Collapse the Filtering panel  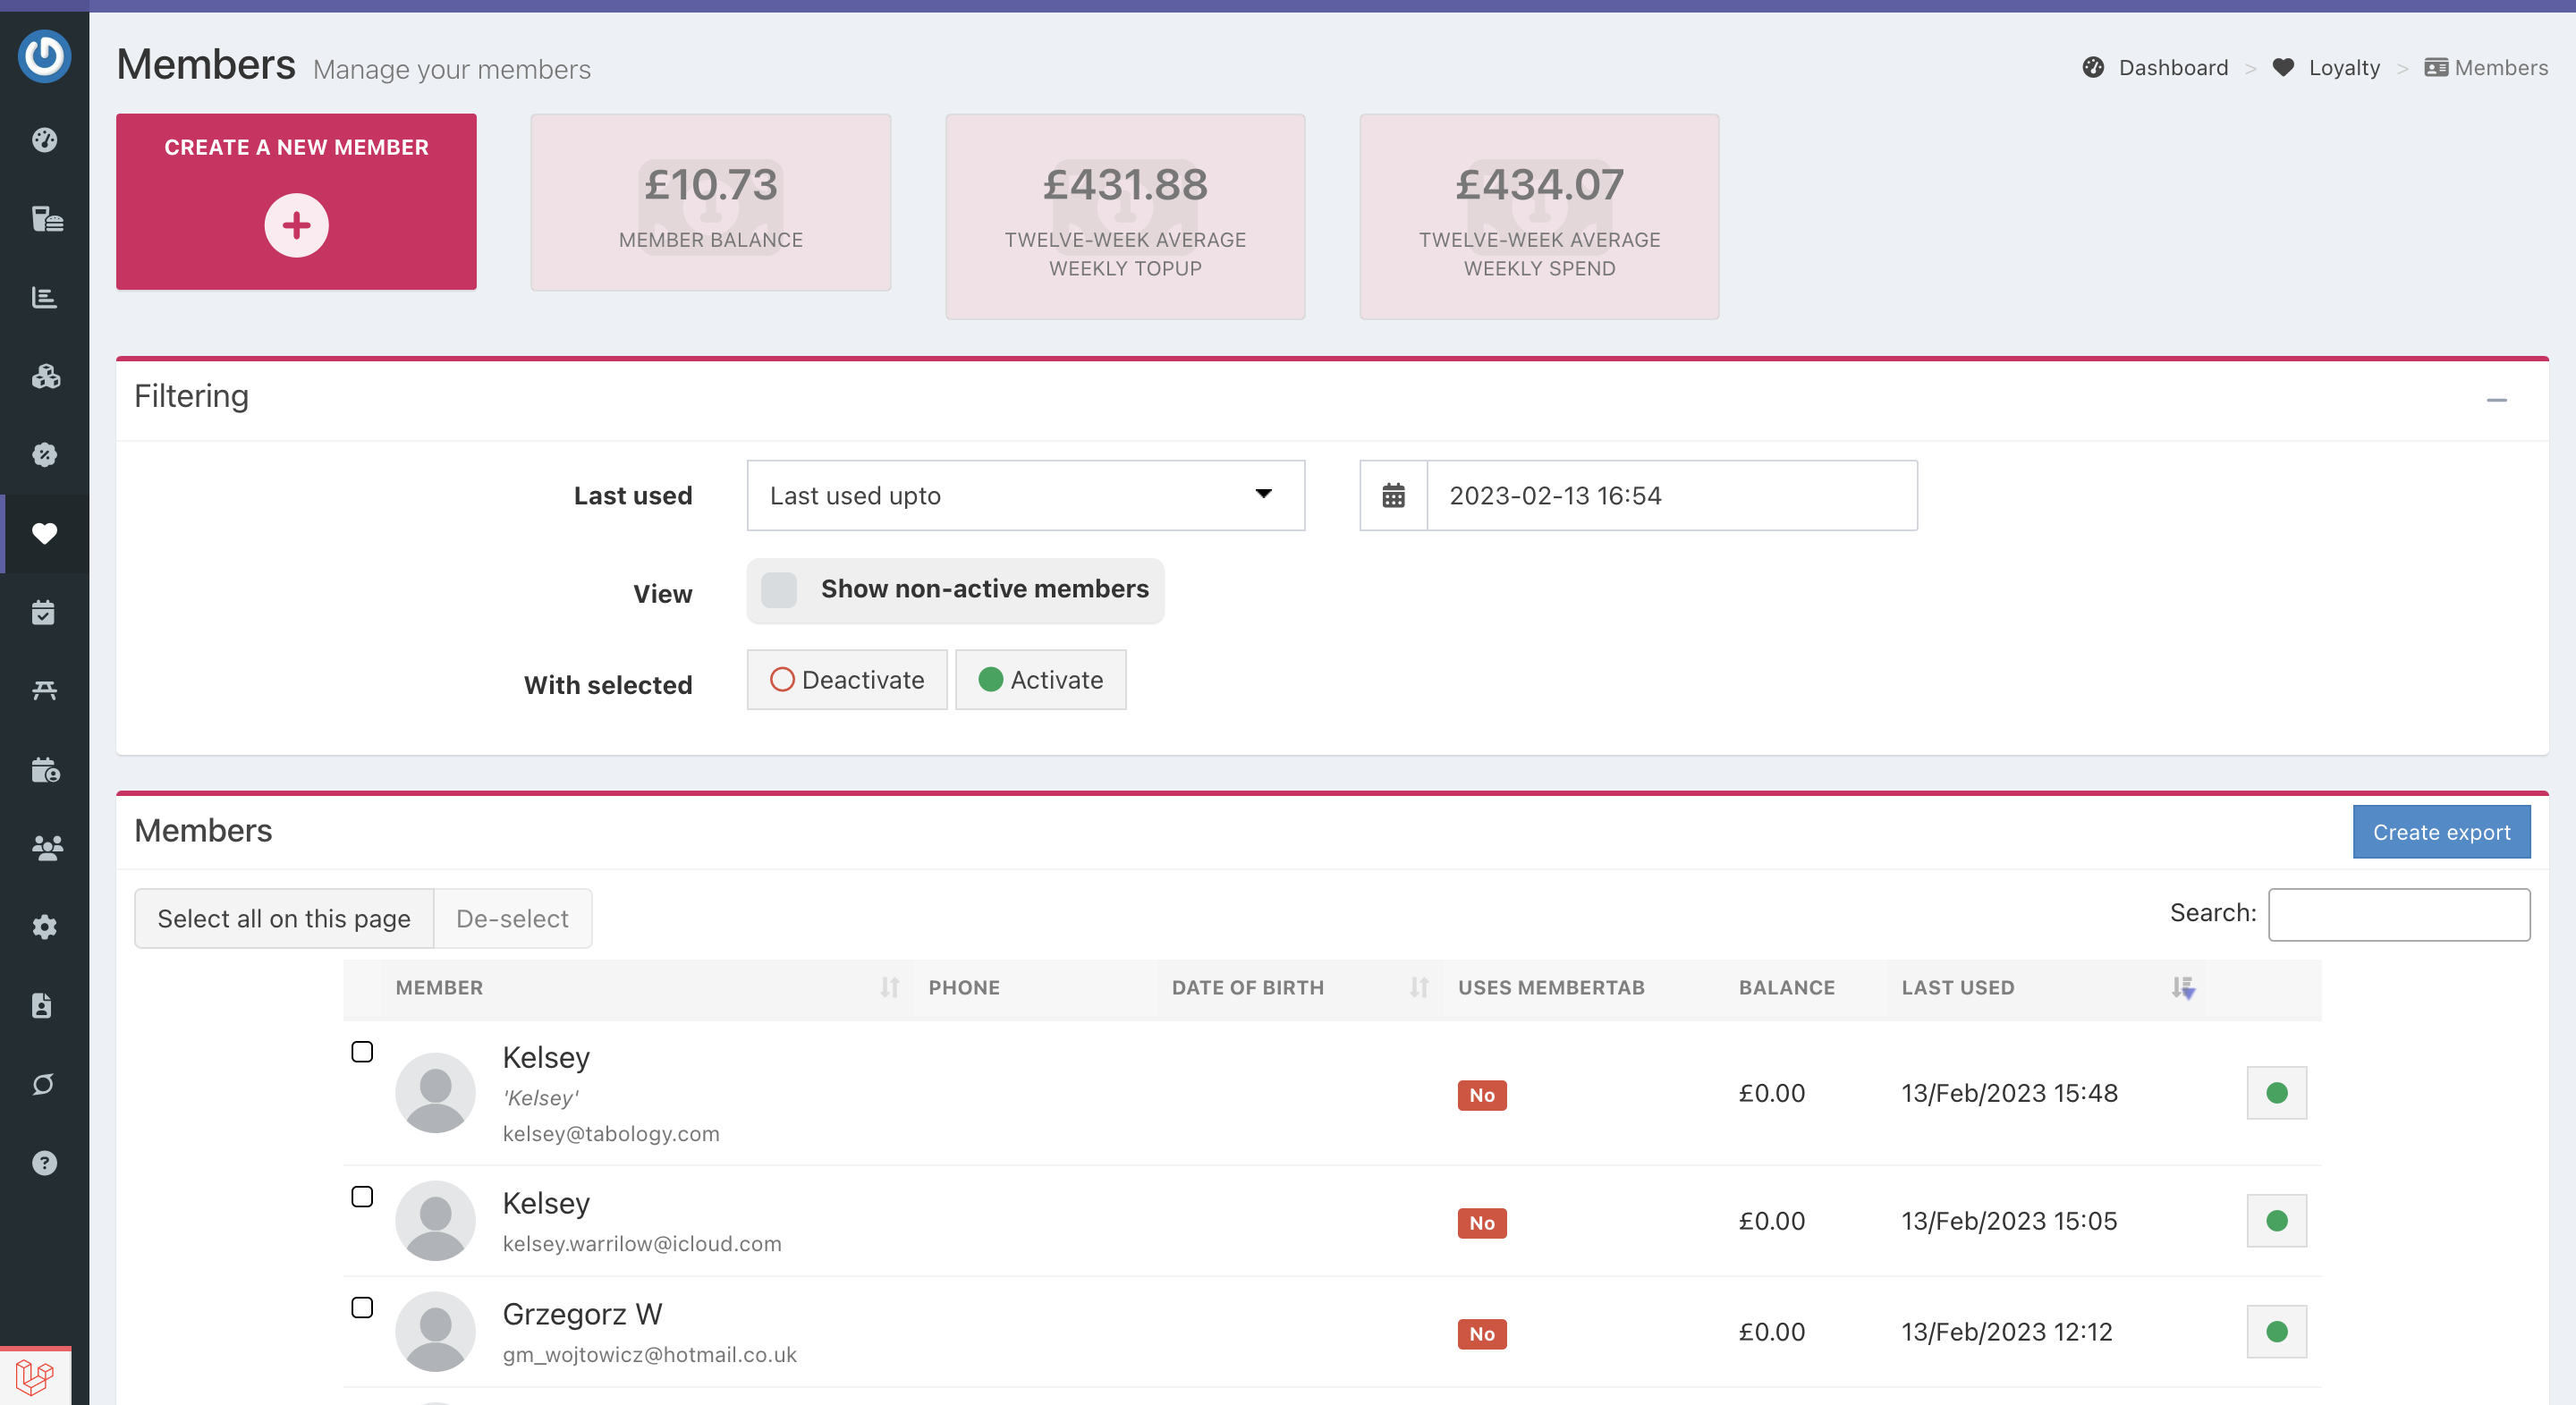(x=2496, y=400)
